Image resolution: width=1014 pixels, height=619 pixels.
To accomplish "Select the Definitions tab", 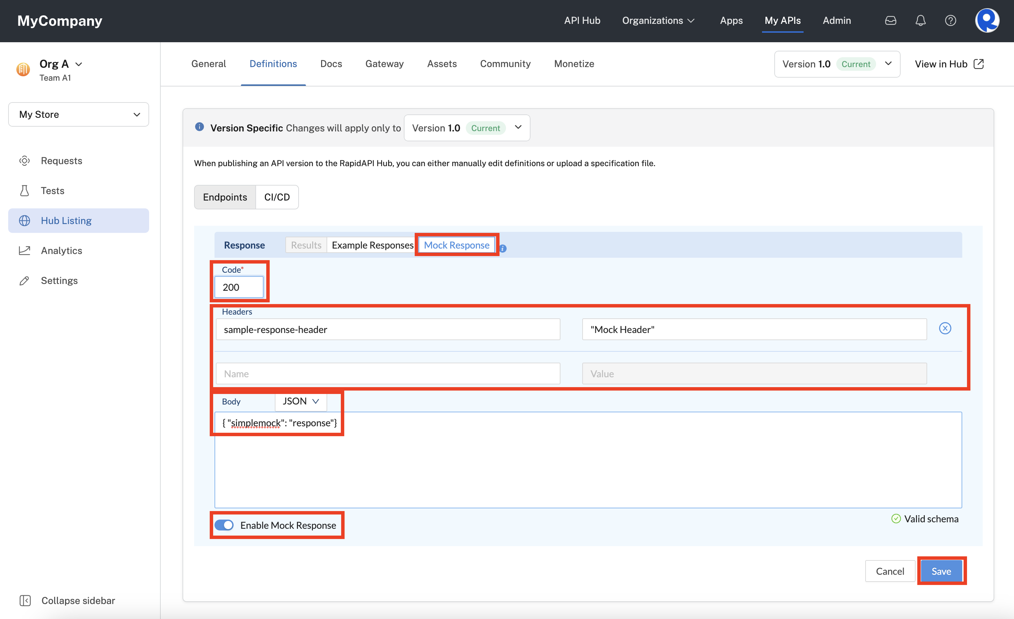I will coord(273,64).
